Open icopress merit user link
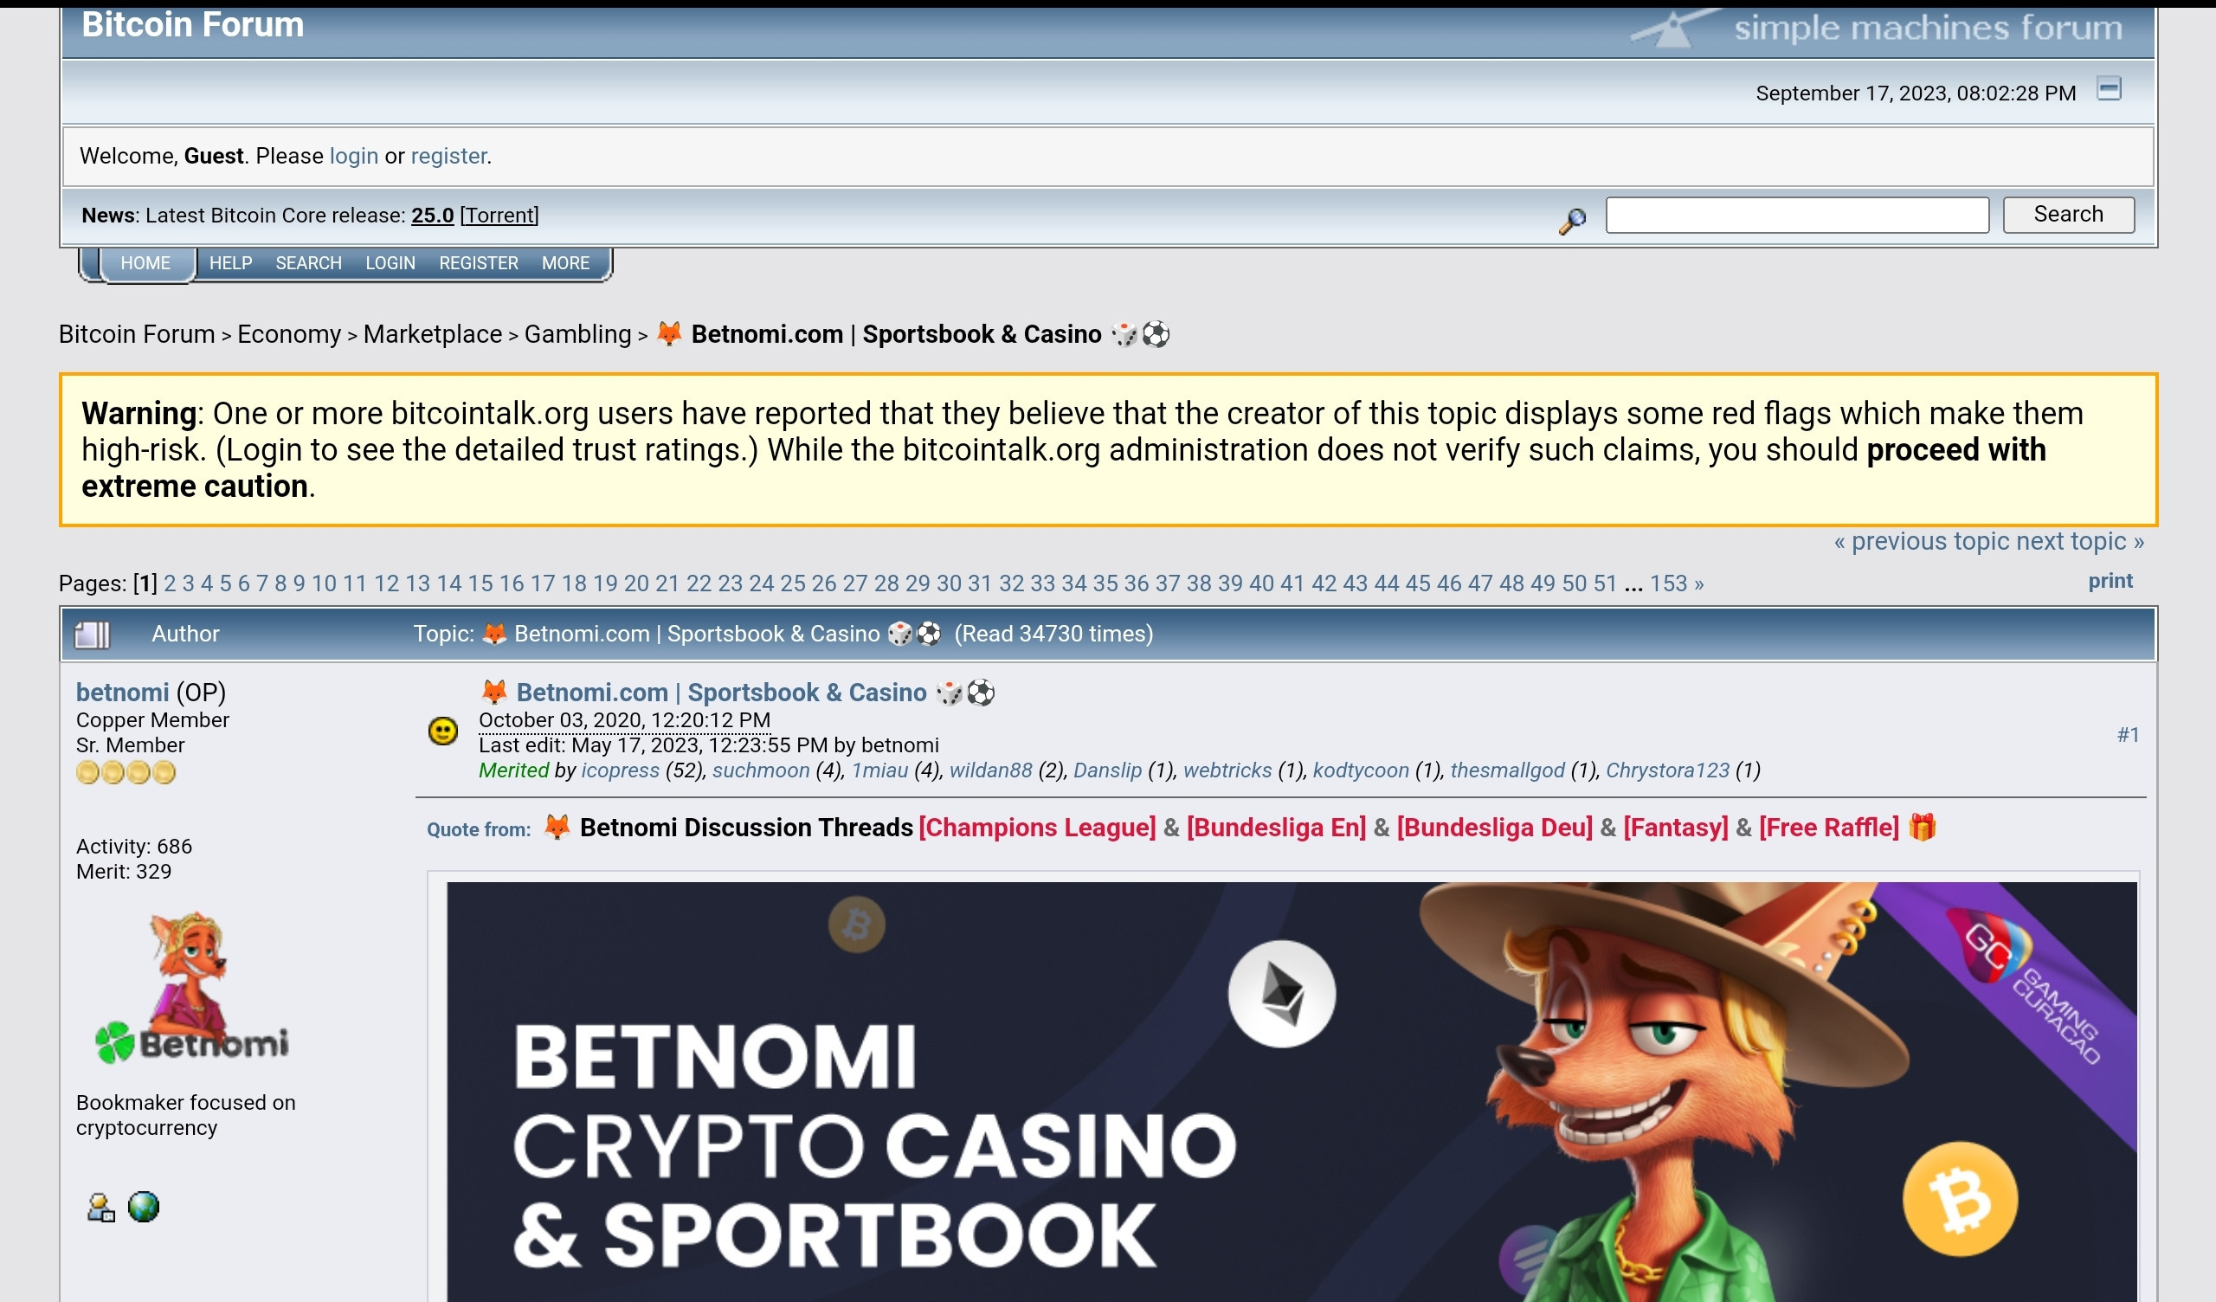This screenshot has width=2216, height=1302. click(x=620, y=770)
